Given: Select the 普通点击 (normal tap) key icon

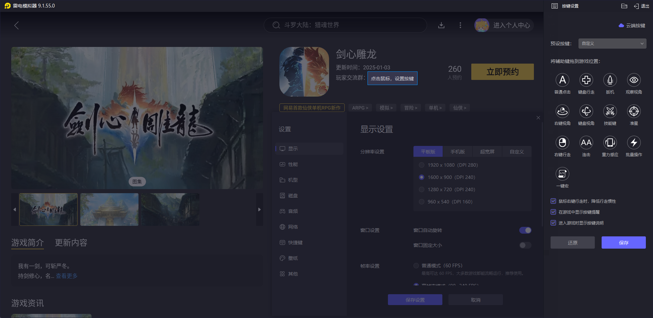Looking at the screenshot, I should (x=562, y=80).
